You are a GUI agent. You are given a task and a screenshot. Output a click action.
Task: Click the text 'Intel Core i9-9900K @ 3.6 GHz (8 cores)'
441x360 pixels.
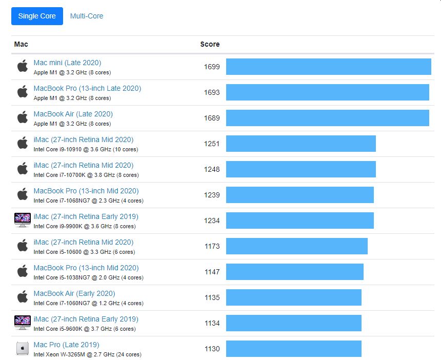[85, 226]
